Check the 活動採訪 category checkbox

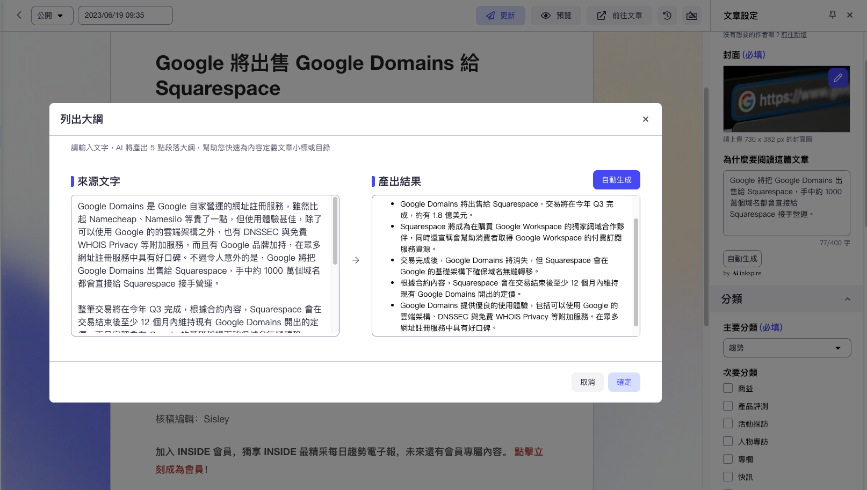click(x=728, y=423)
